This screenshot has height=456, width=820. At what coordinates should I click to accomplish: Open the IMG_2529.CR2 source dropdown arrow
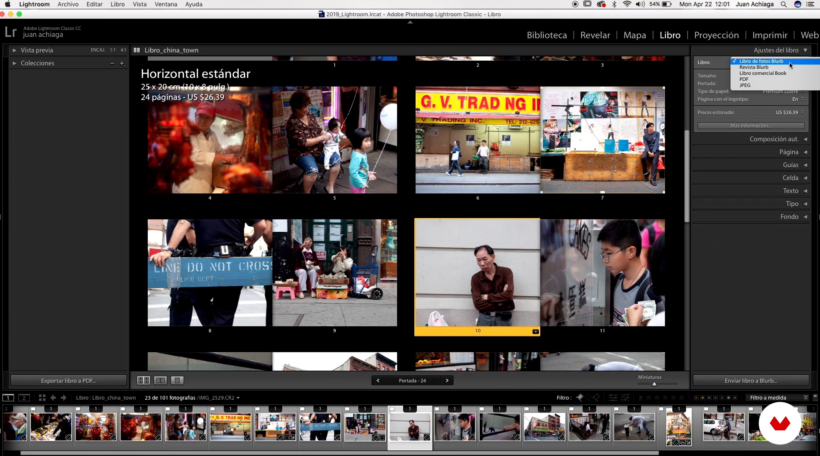[238, 398]
